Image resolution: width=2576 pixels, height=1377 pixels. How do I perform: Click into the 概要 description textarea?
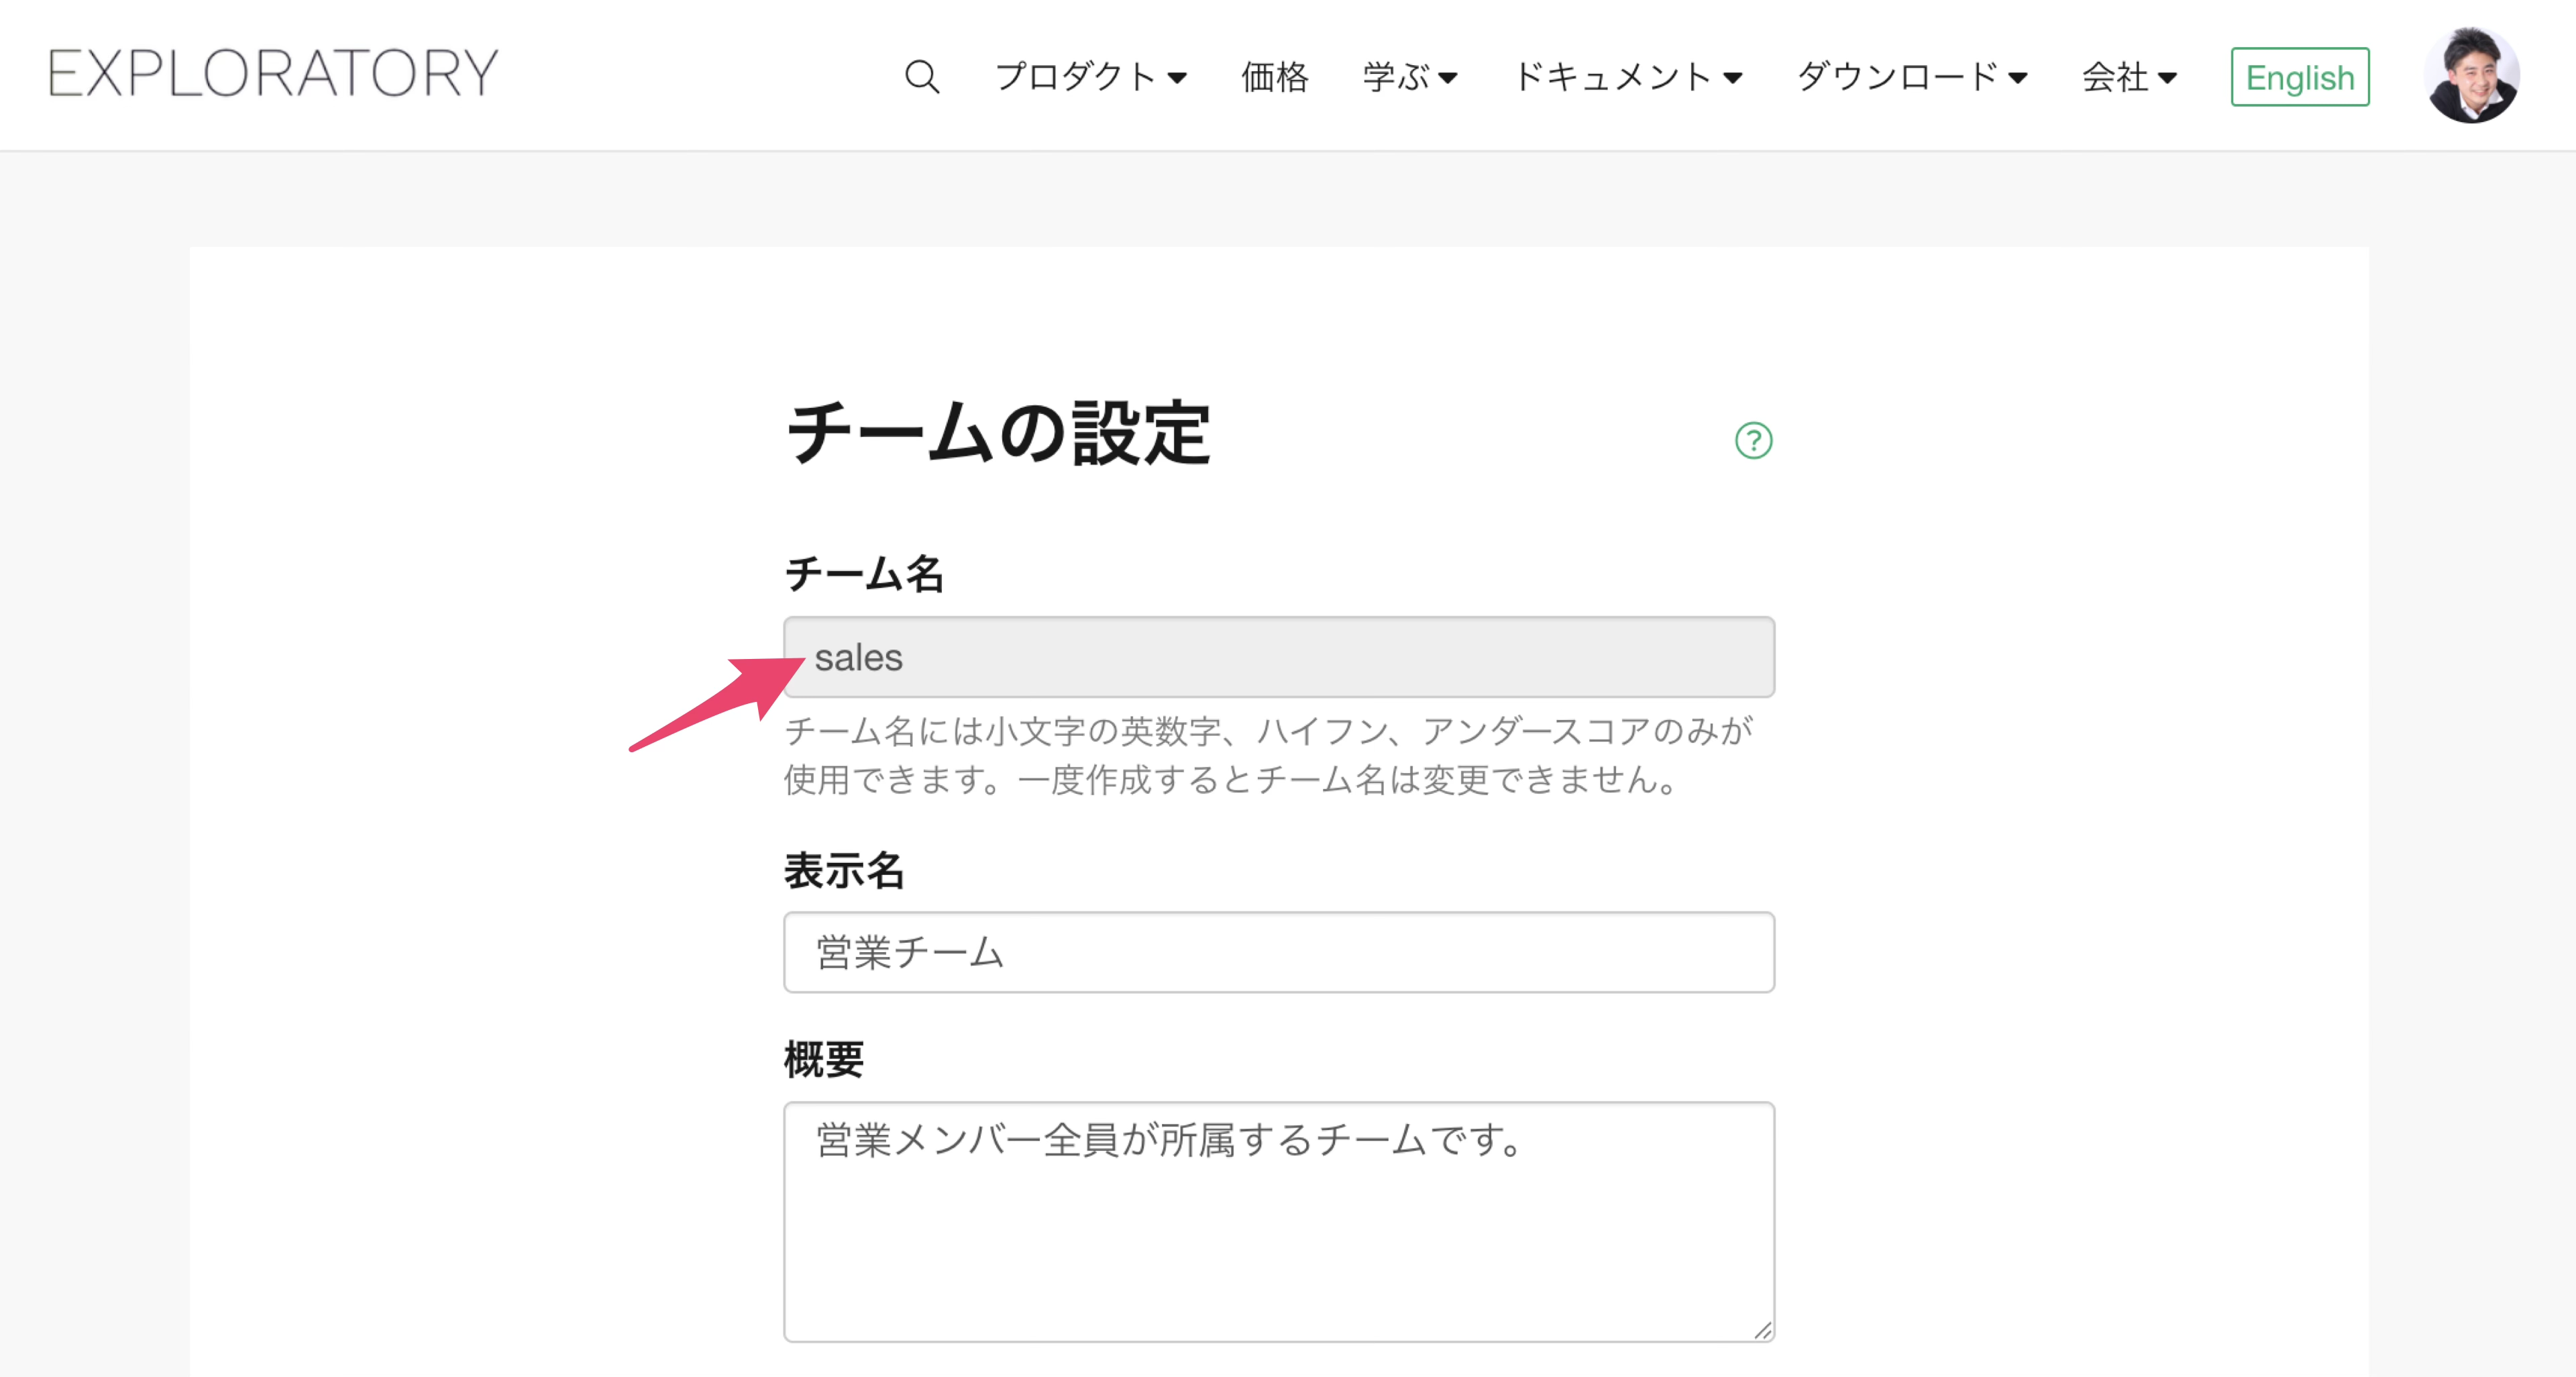coord(1279,1222)
